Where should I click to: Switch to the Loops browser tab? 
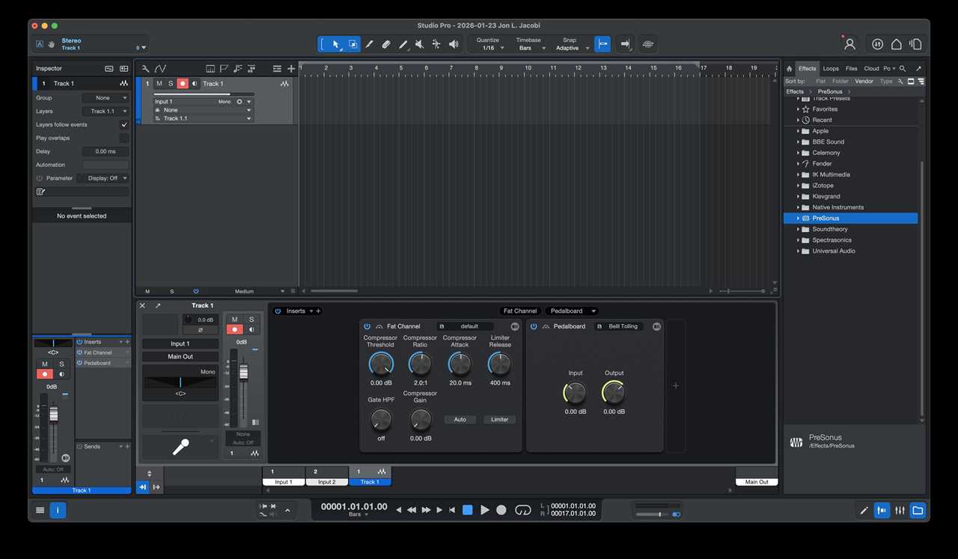(x=831, y=68)
